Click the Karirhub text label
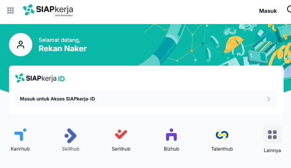The height and width of the screenshot is (168, 291). pyautogui.click(x=20, y=149)
